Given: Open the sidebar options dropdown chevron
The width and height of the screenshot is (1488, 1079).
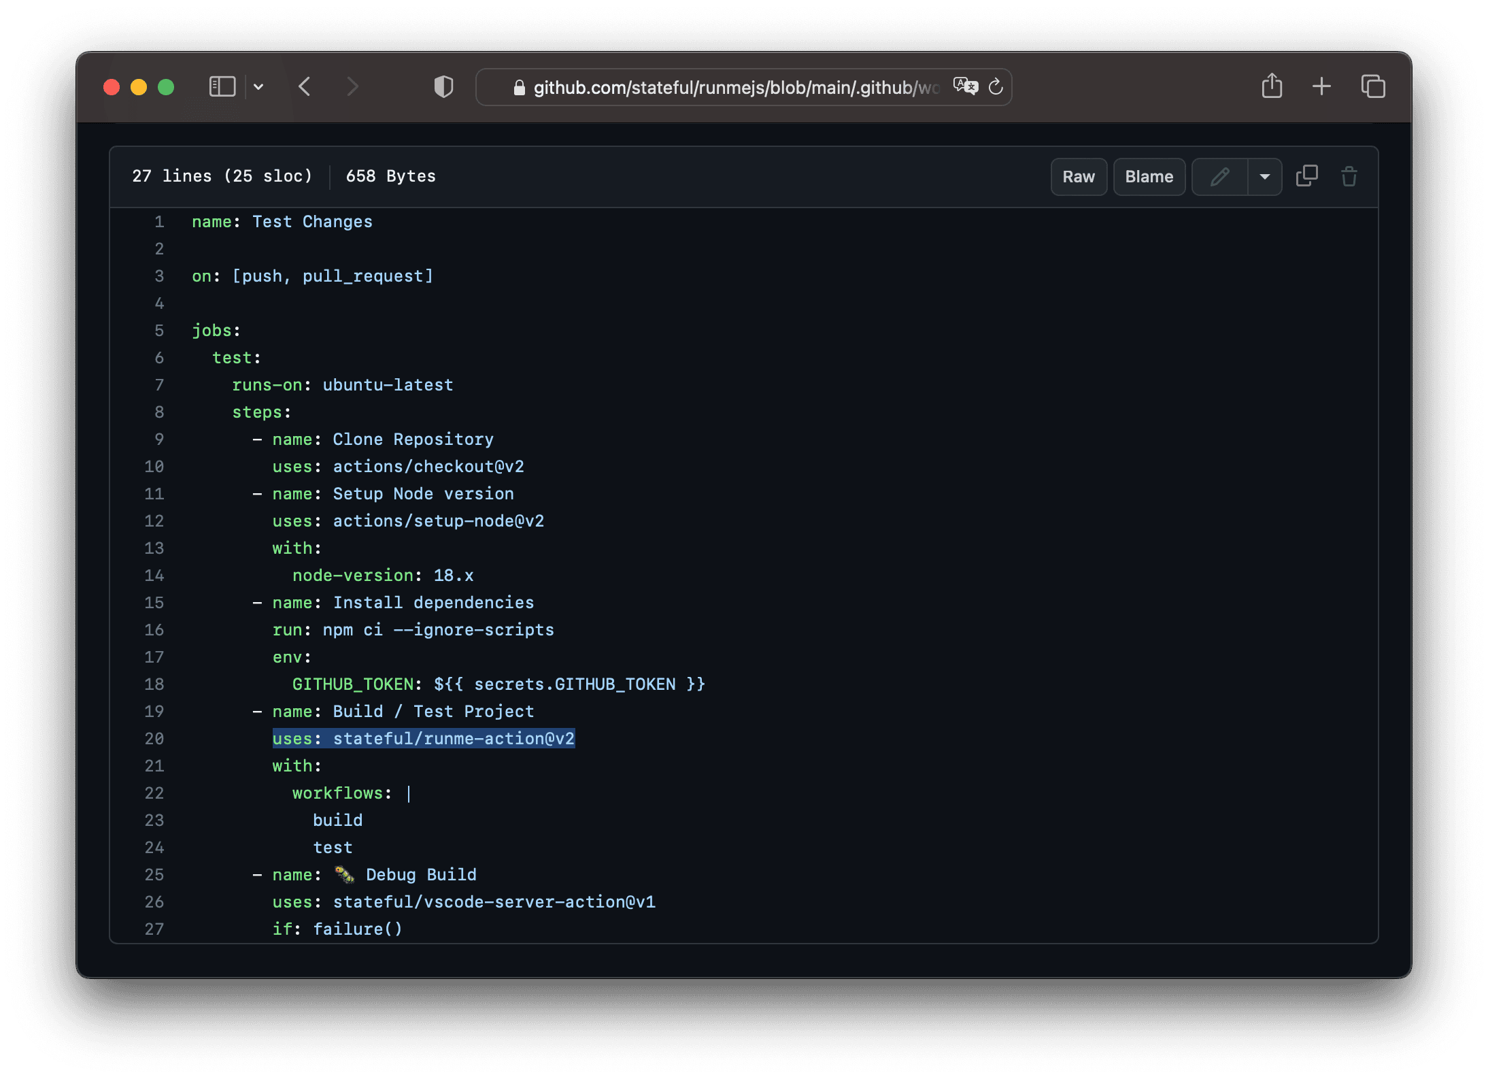Looking at the screenshot, I should click(x=258, y=87).
